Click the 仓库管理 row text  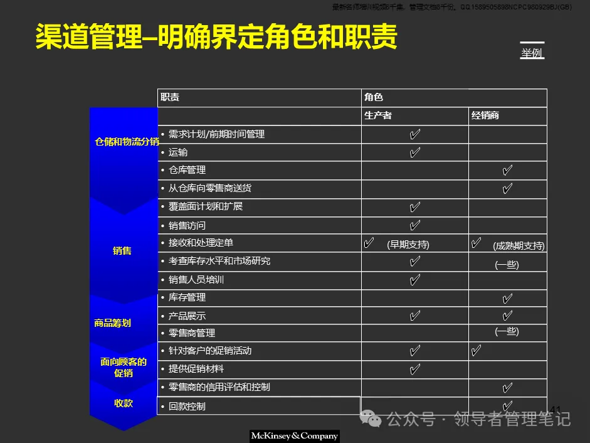pos(187,170)
